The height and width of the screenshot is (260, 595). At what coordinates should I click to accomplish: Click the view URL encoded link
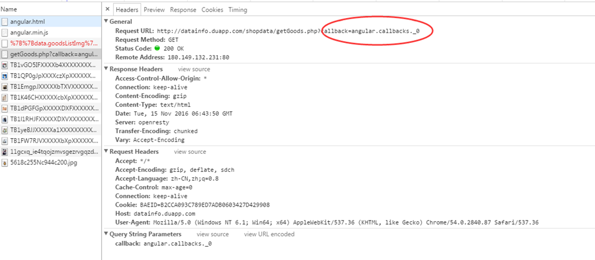point(269,234)
